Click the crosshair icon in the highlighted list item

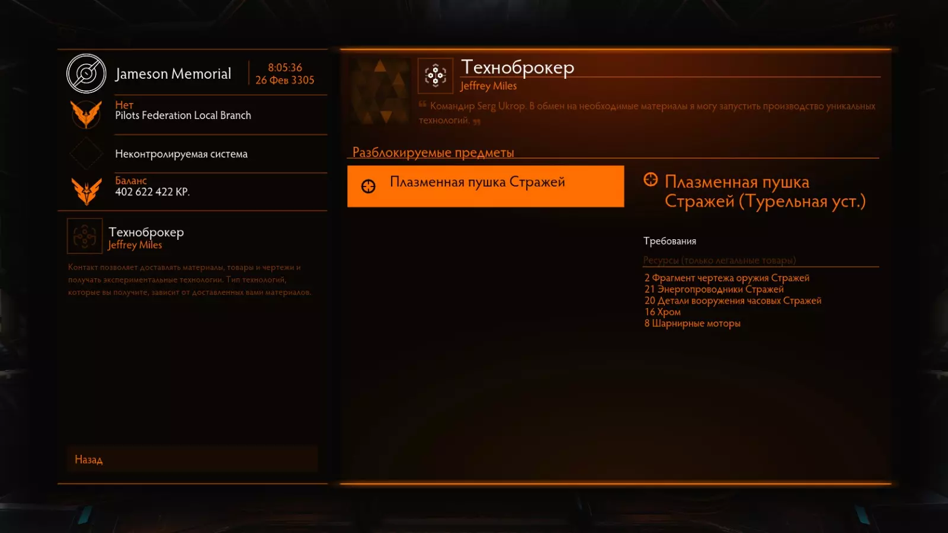pyautogui.click(x=369, y=187)
